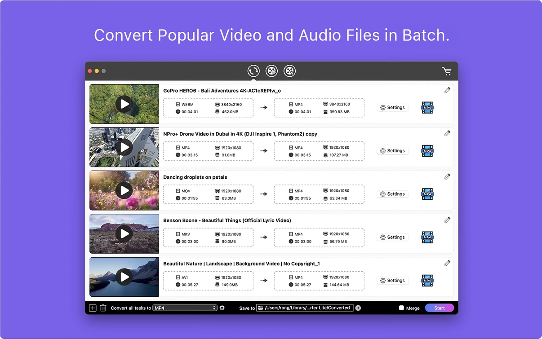
Task: Open the Save to folder path selector
Action: (x=304, y=308)
